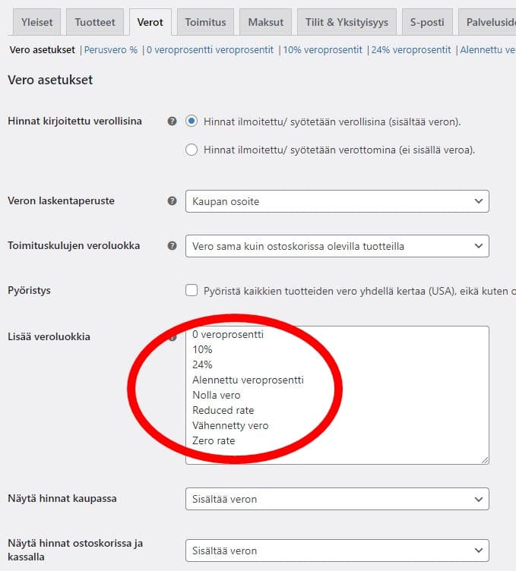Select prices entered excluding tax (verottomina) option
The height and width of the screenshot is (571, 516).
click(x=192, y=150)
